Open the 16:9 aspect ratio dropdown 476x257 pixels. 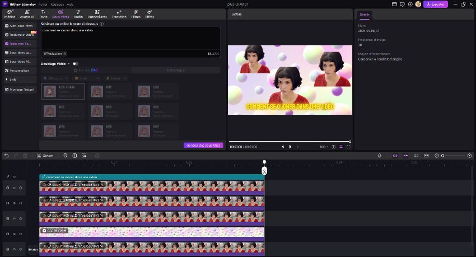tap(324, 147)
